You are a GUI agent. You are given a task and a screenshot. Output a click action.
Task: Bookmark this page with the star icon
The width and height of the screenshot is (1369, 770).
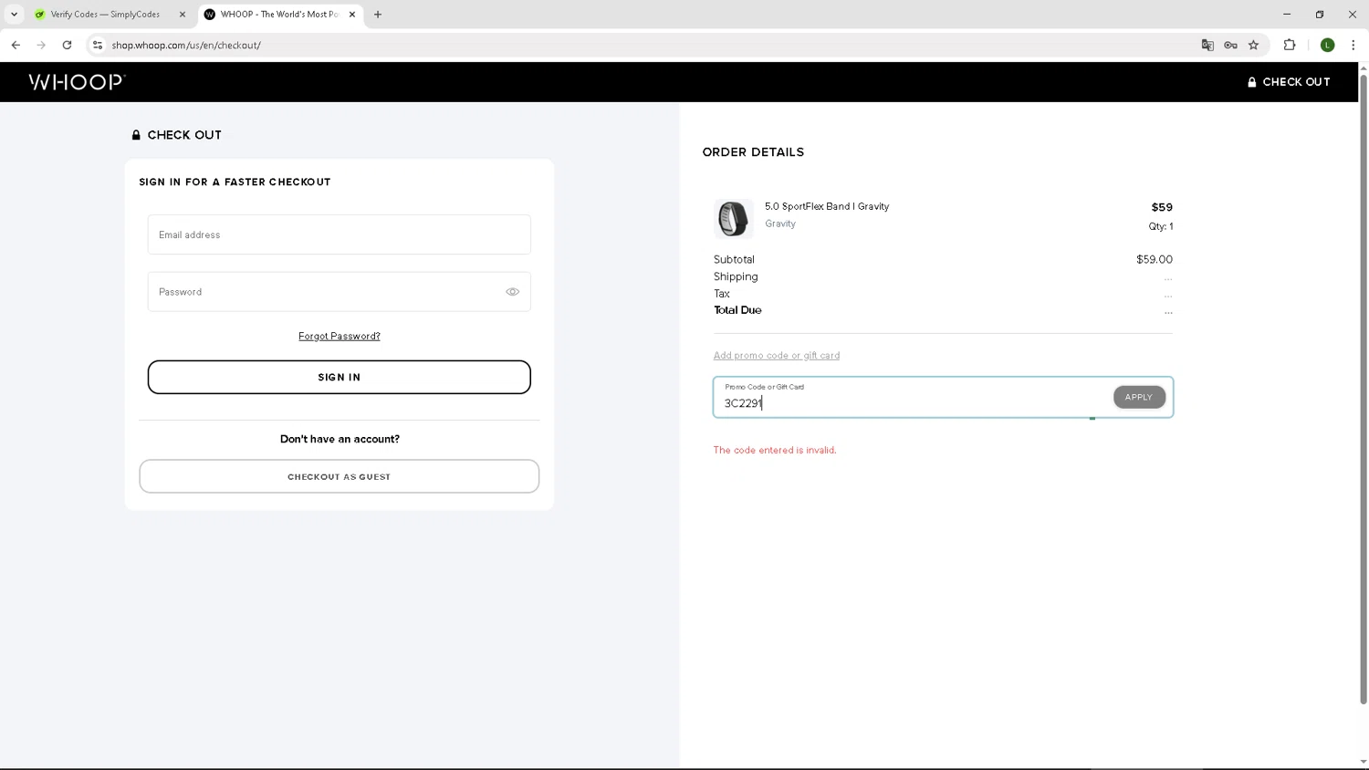coord(1254,45)
